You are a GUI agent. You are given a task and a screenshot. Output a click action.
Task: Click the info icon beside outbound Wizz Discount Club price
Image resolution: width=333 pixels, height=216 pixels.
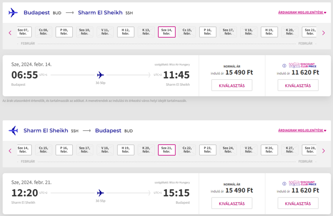click(284, 65)
